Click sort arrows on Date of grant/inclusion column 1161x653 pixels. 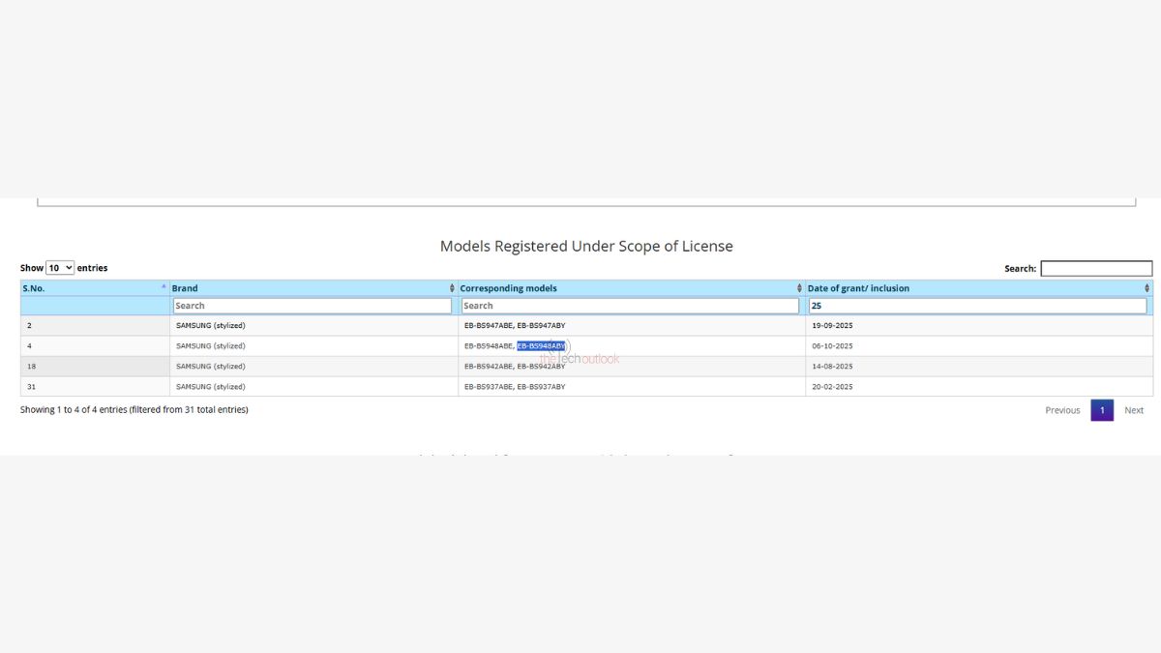click(1146, 287)
